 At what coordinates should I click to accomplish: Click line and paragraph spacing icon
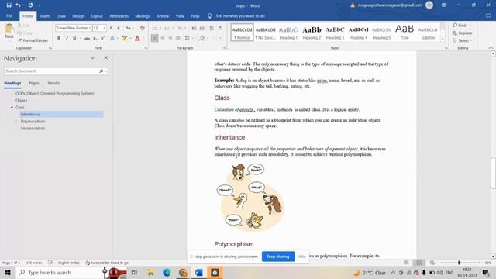(188, 38)
